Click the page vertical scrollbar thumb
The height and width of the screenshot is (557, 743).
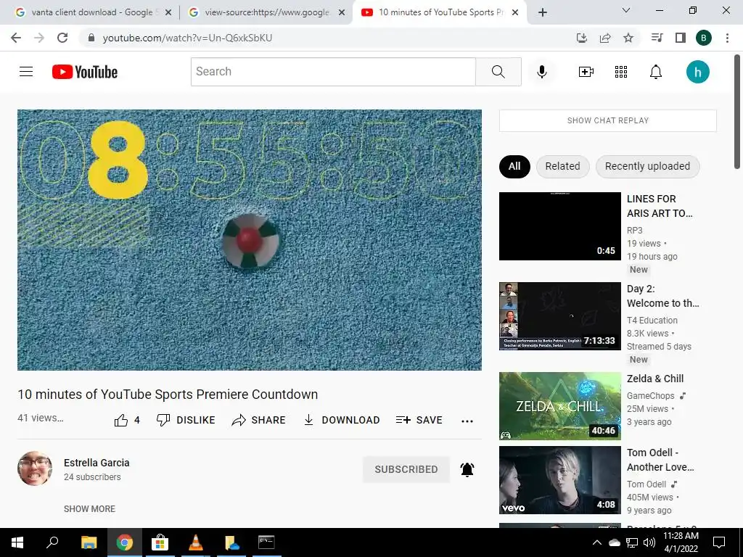(737, 112)
